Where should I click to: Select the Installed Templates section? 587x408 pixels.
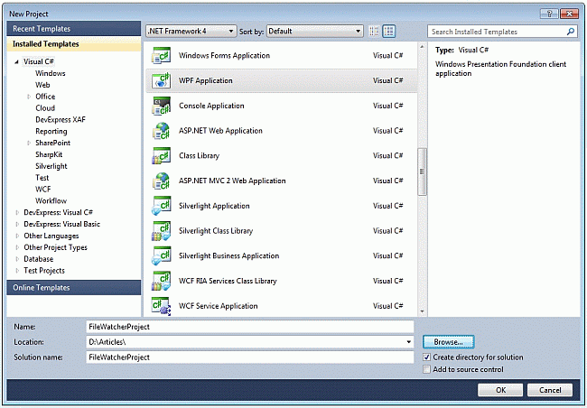74,44
